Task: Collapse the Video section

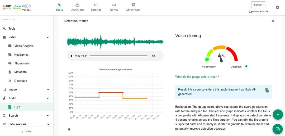Action: (x=48, y=37)
